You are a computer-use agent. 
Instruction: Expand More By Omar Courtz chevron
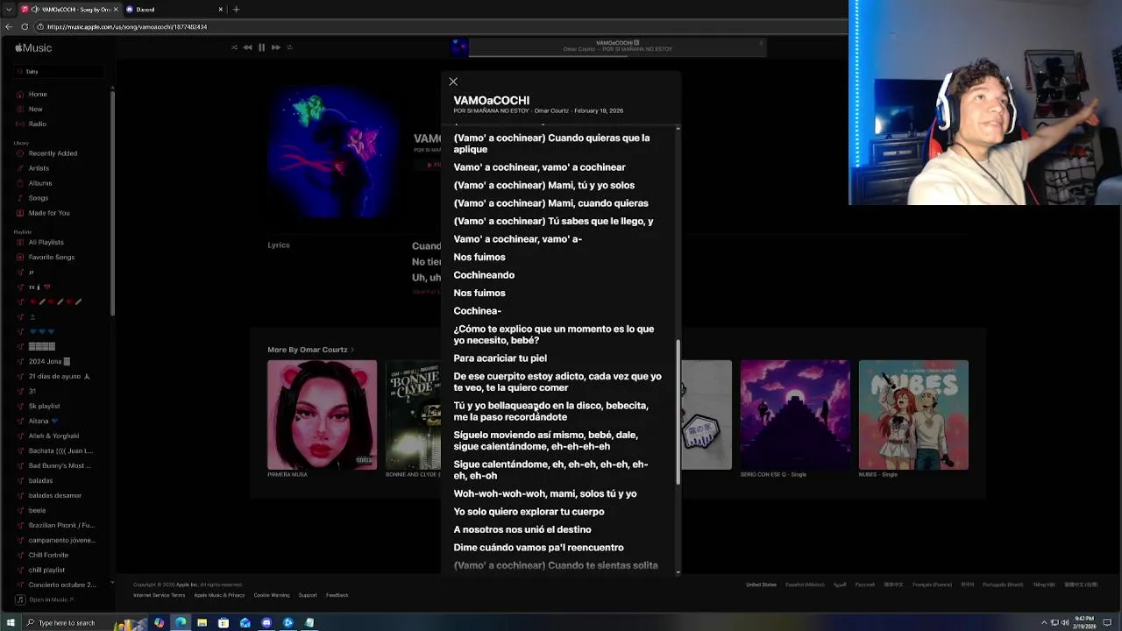click(x=352, y=350)
